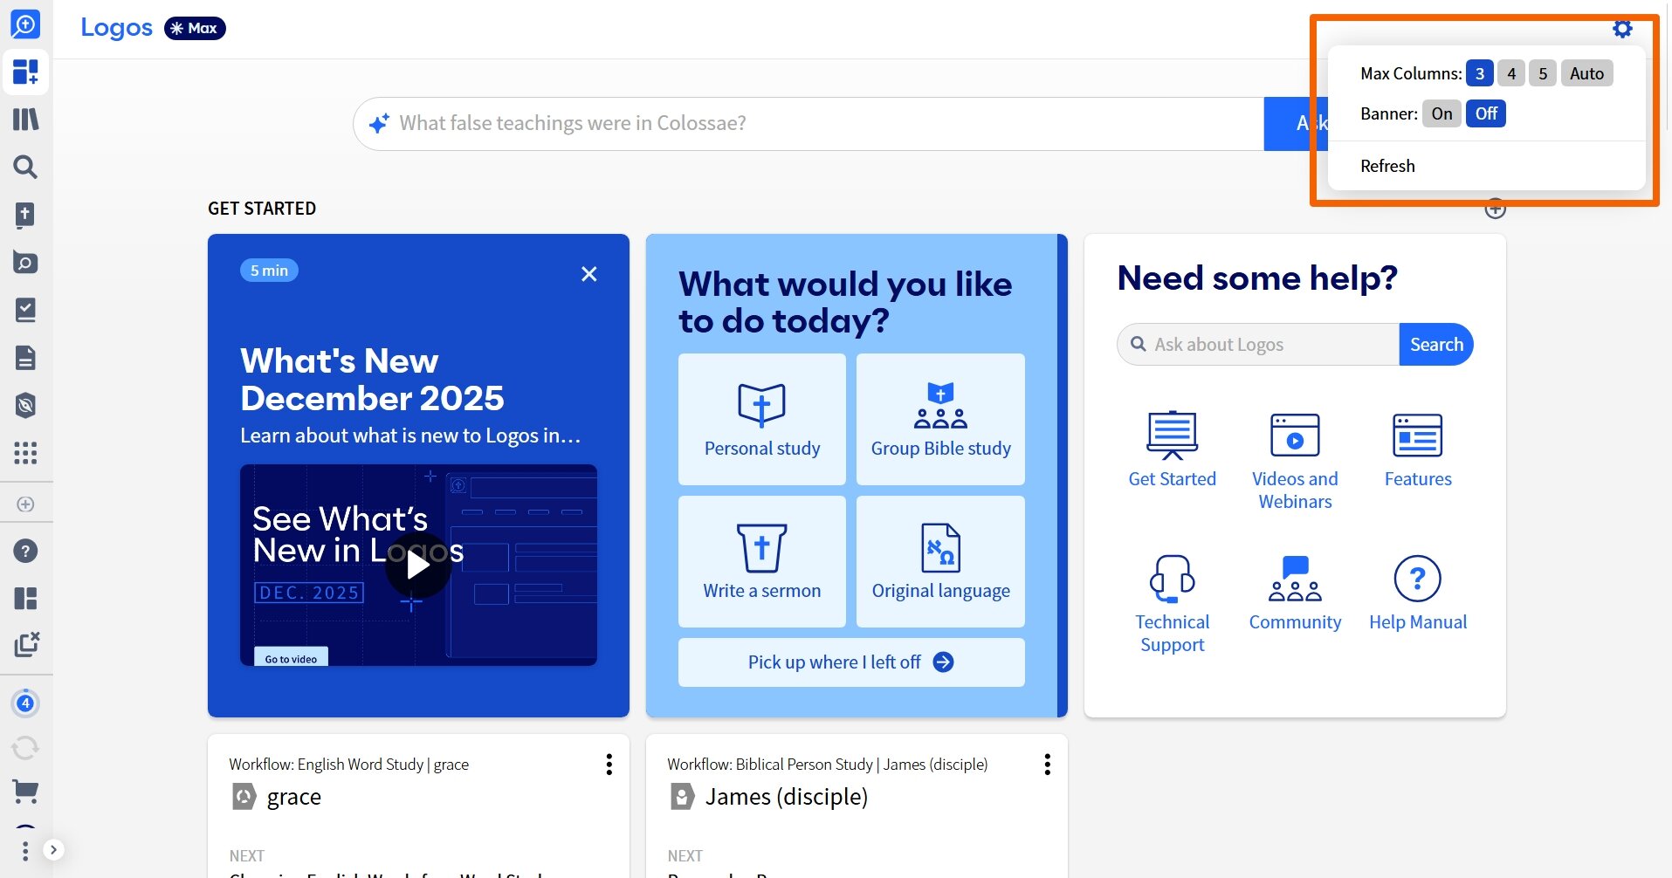Open the layouts panel icon in sidebar
Viewport: 1672px width, 878px height.
click(x=25, y=599)
